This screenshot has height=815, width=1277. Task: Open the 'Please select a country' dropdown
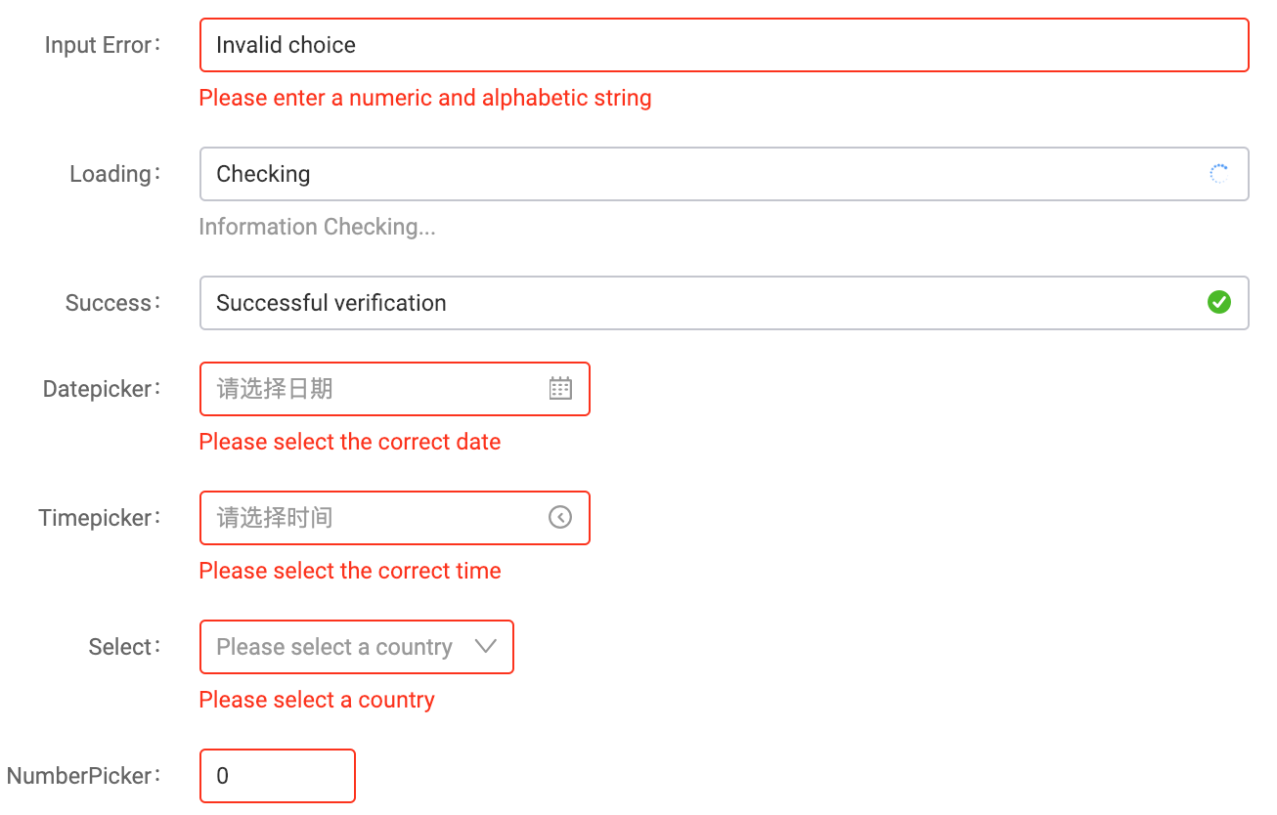(x=334, y=647)
